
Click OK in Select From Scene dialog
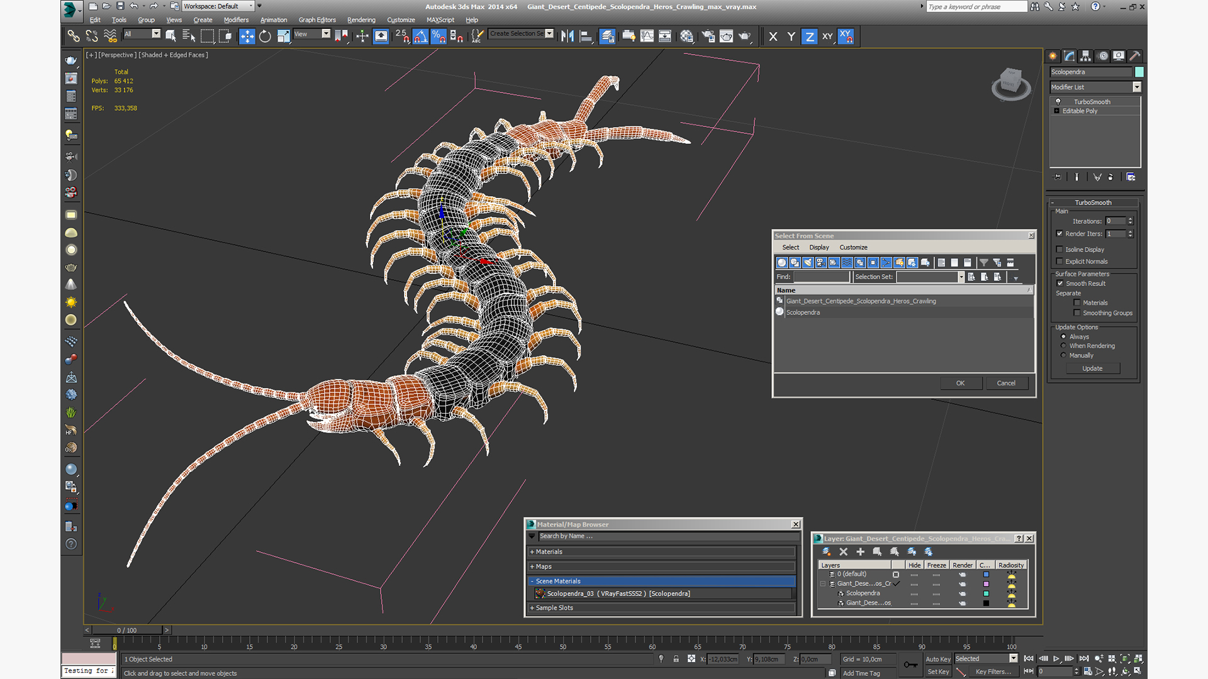click(960, 384)
